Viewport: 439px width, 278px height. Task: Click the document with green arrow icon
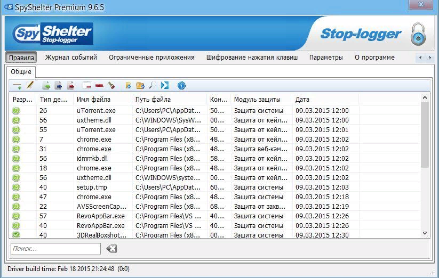click(x=46, y=86)
